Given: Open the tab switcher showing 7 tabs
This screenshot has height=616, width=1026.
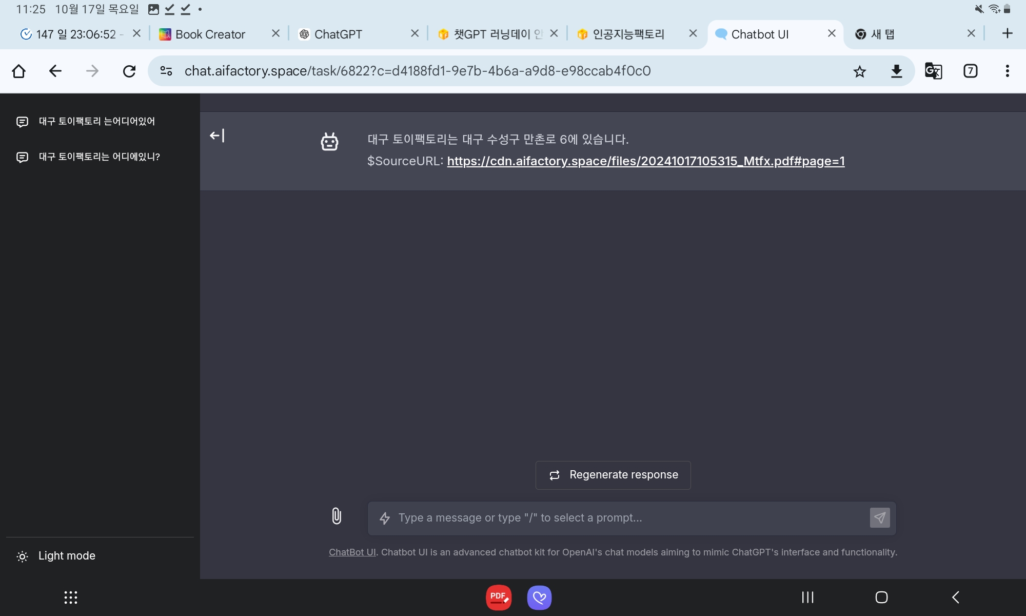Looking at the screenshot, I should [x=970, y=71].
